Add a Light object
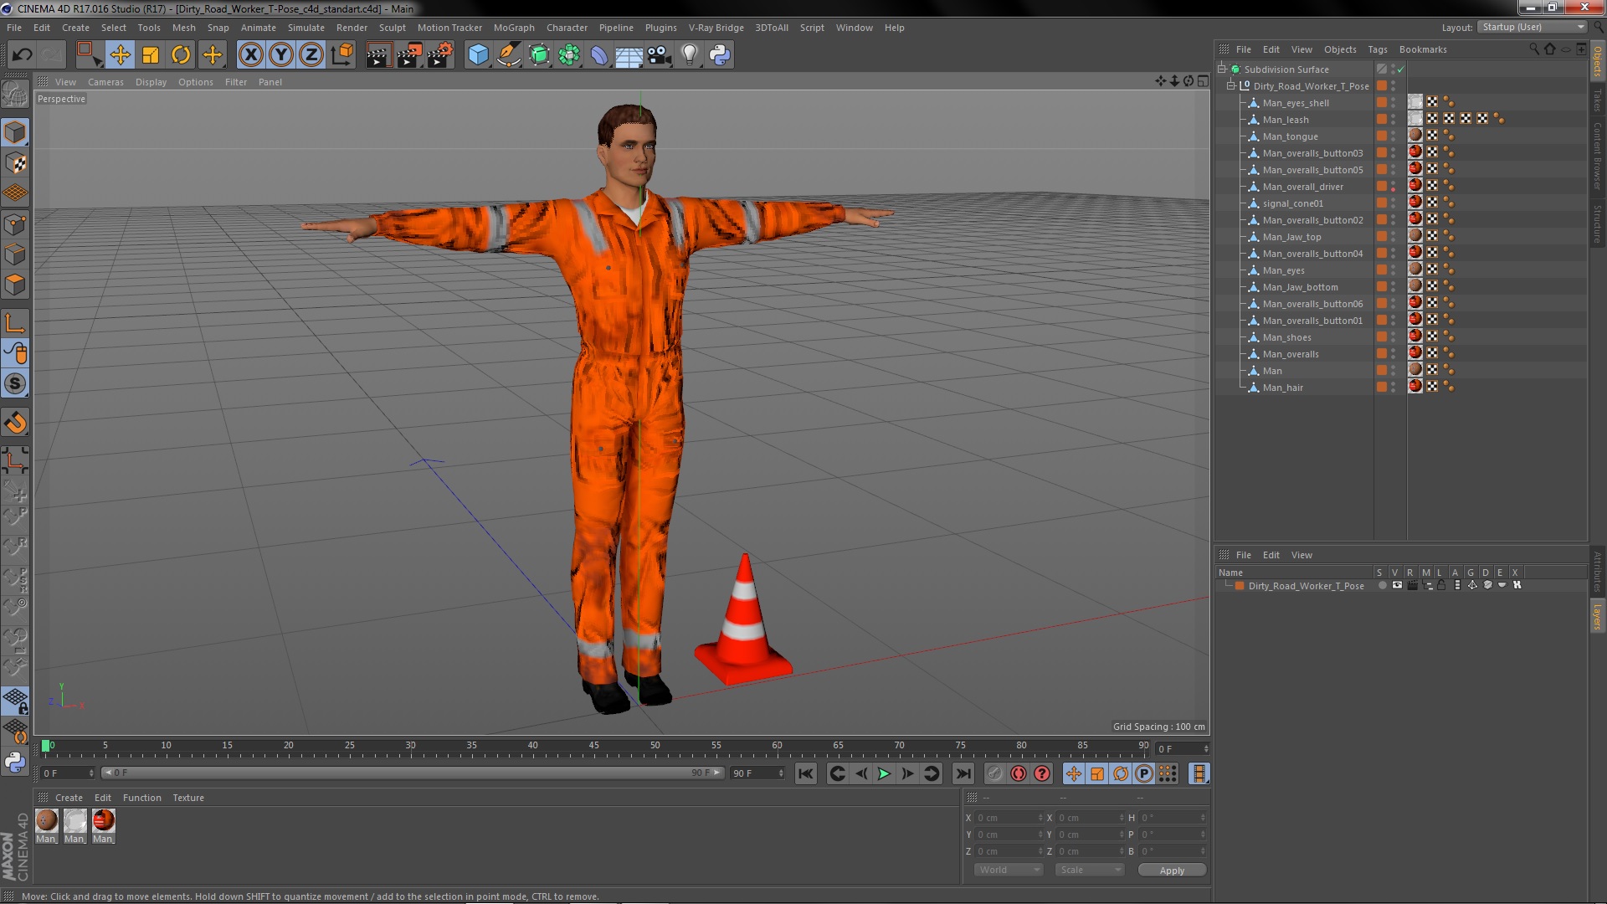Image resolution: width=1607 pixels, height=904 pixels. coord(690,55)
